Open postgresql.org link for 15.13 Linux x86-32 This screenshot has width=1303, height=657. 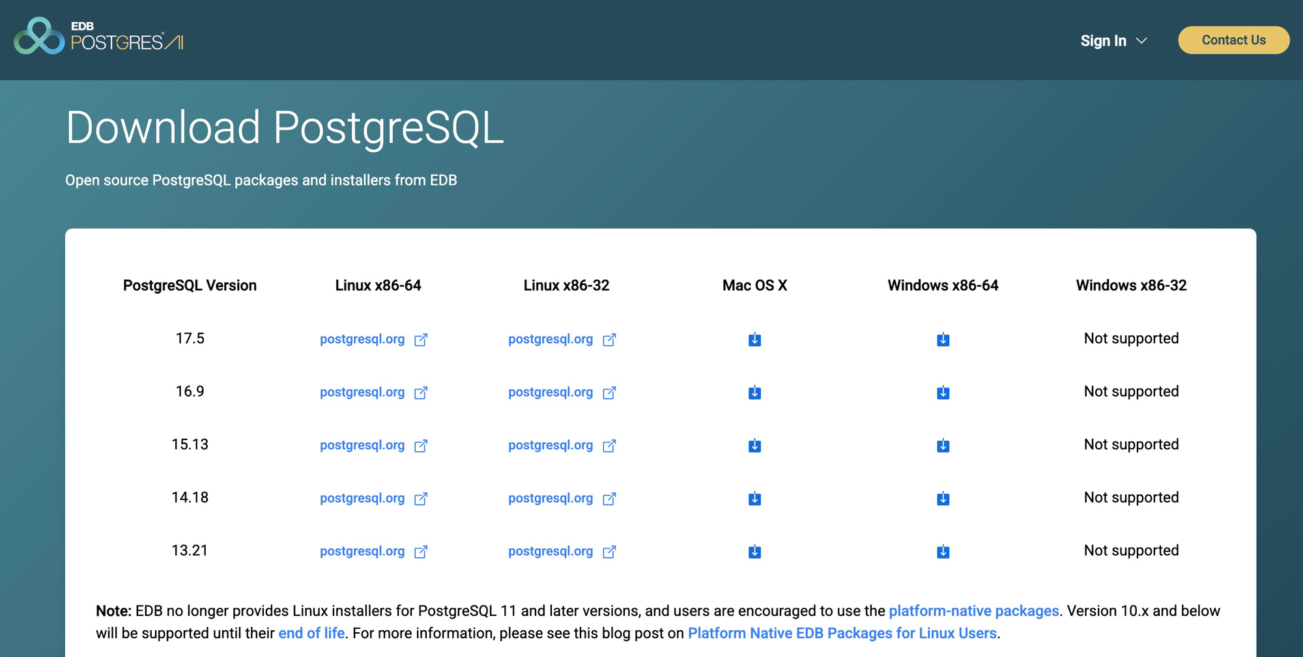[x=562, y=445]
